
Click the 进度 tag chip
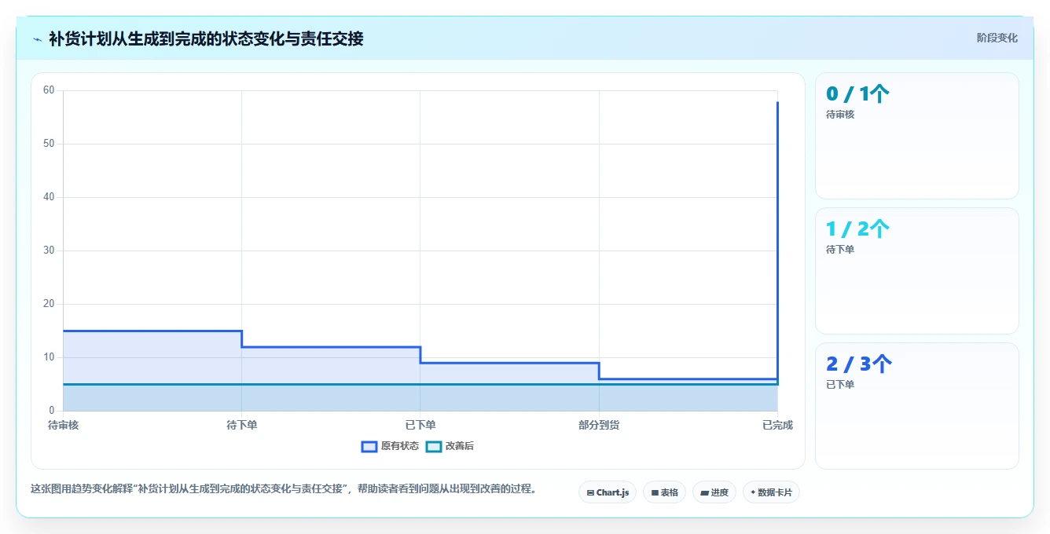(x=714, y=492)
